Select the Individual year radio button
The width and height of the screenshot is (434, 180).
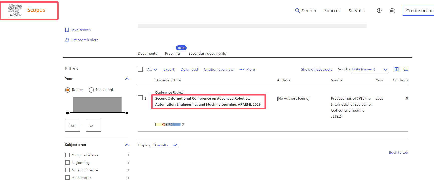pos(91,90)
